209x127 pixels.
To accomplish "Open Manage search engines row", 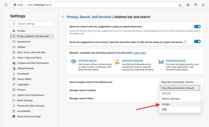I will click(135, 90).
